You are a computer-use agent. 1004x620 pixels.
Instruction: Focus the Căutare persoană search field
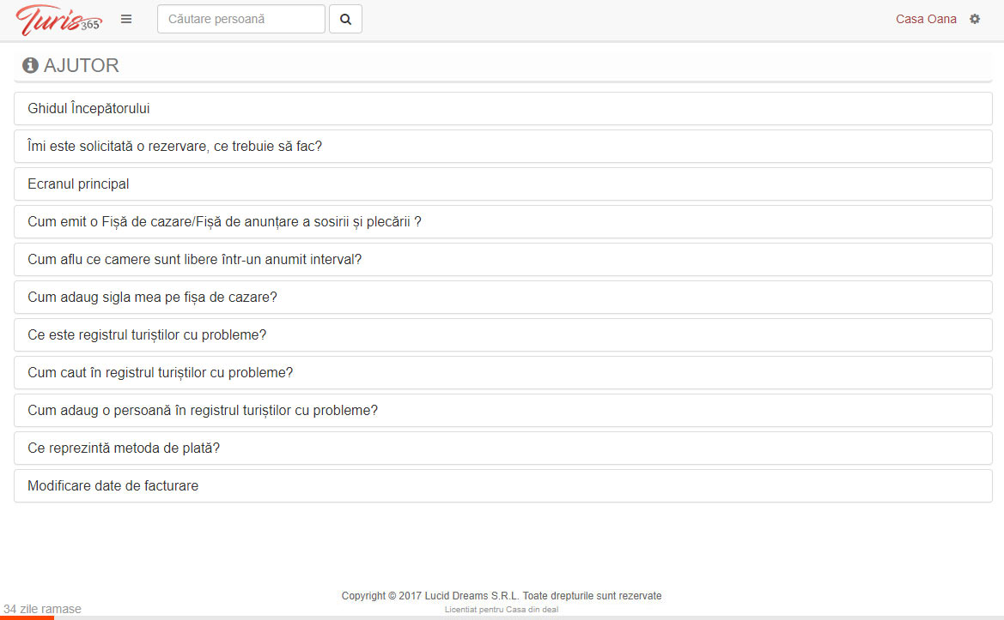241,19
